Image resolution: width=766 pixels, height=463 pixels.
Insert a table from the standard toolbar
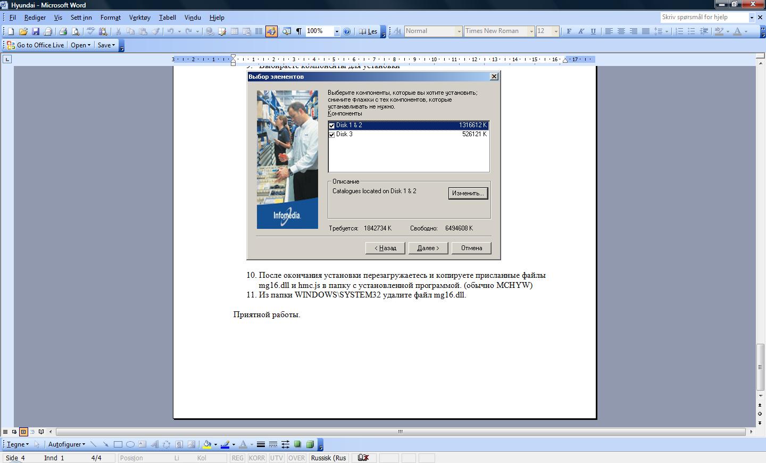pyautogui.click(x=234, y=31)
